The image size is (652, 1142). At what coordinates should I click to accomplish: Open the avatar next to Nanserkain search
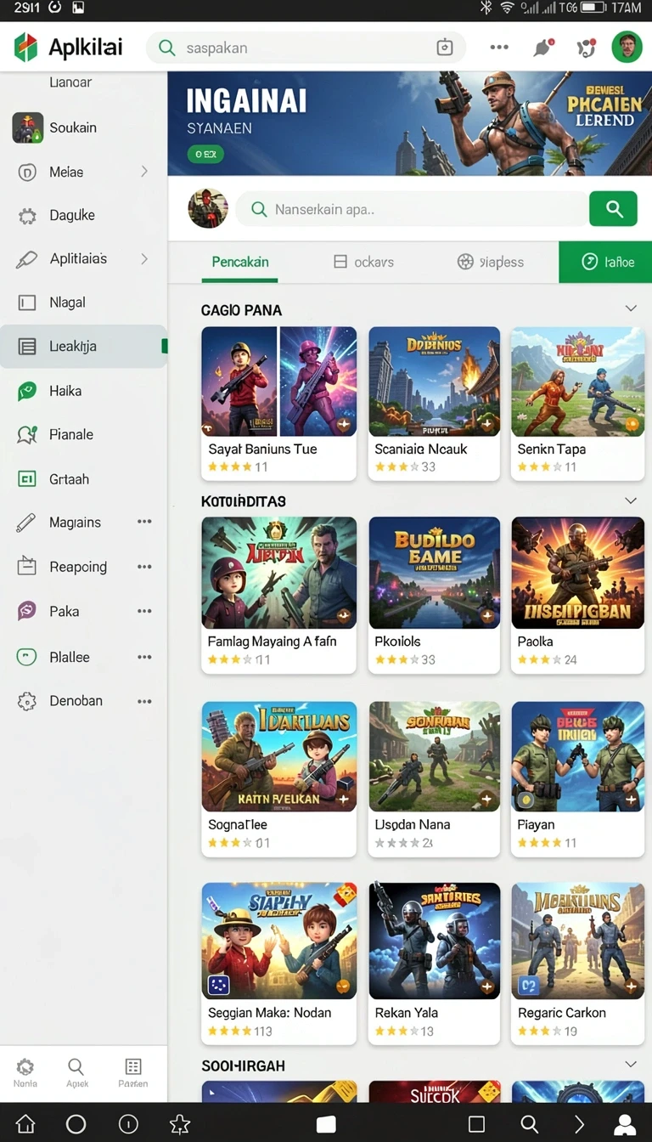point(207,209)
